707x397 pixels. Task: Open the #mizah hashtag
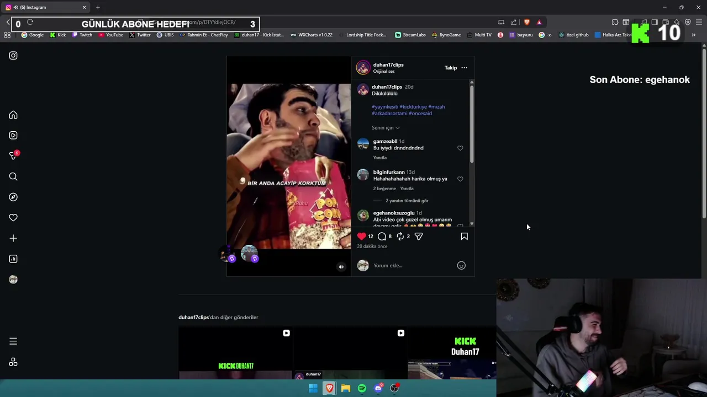click(436, 106)
